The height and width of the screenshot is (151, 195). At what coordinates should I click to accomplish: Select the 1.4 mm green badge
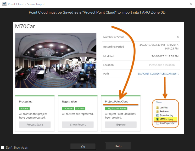coord(80,108)
